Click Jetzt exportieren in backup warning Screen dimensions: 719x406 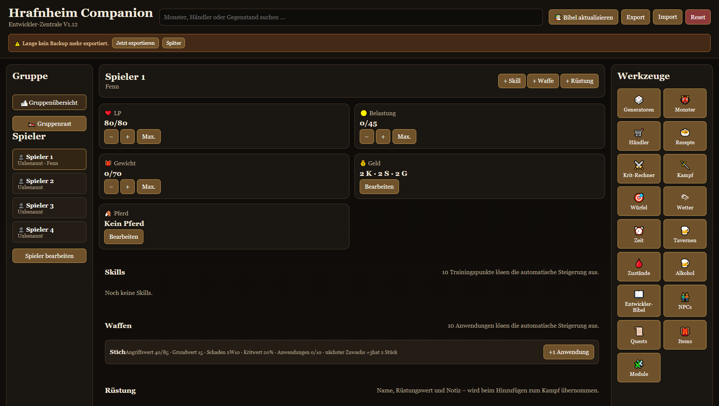pyautogui.click(x=135, y=43)
